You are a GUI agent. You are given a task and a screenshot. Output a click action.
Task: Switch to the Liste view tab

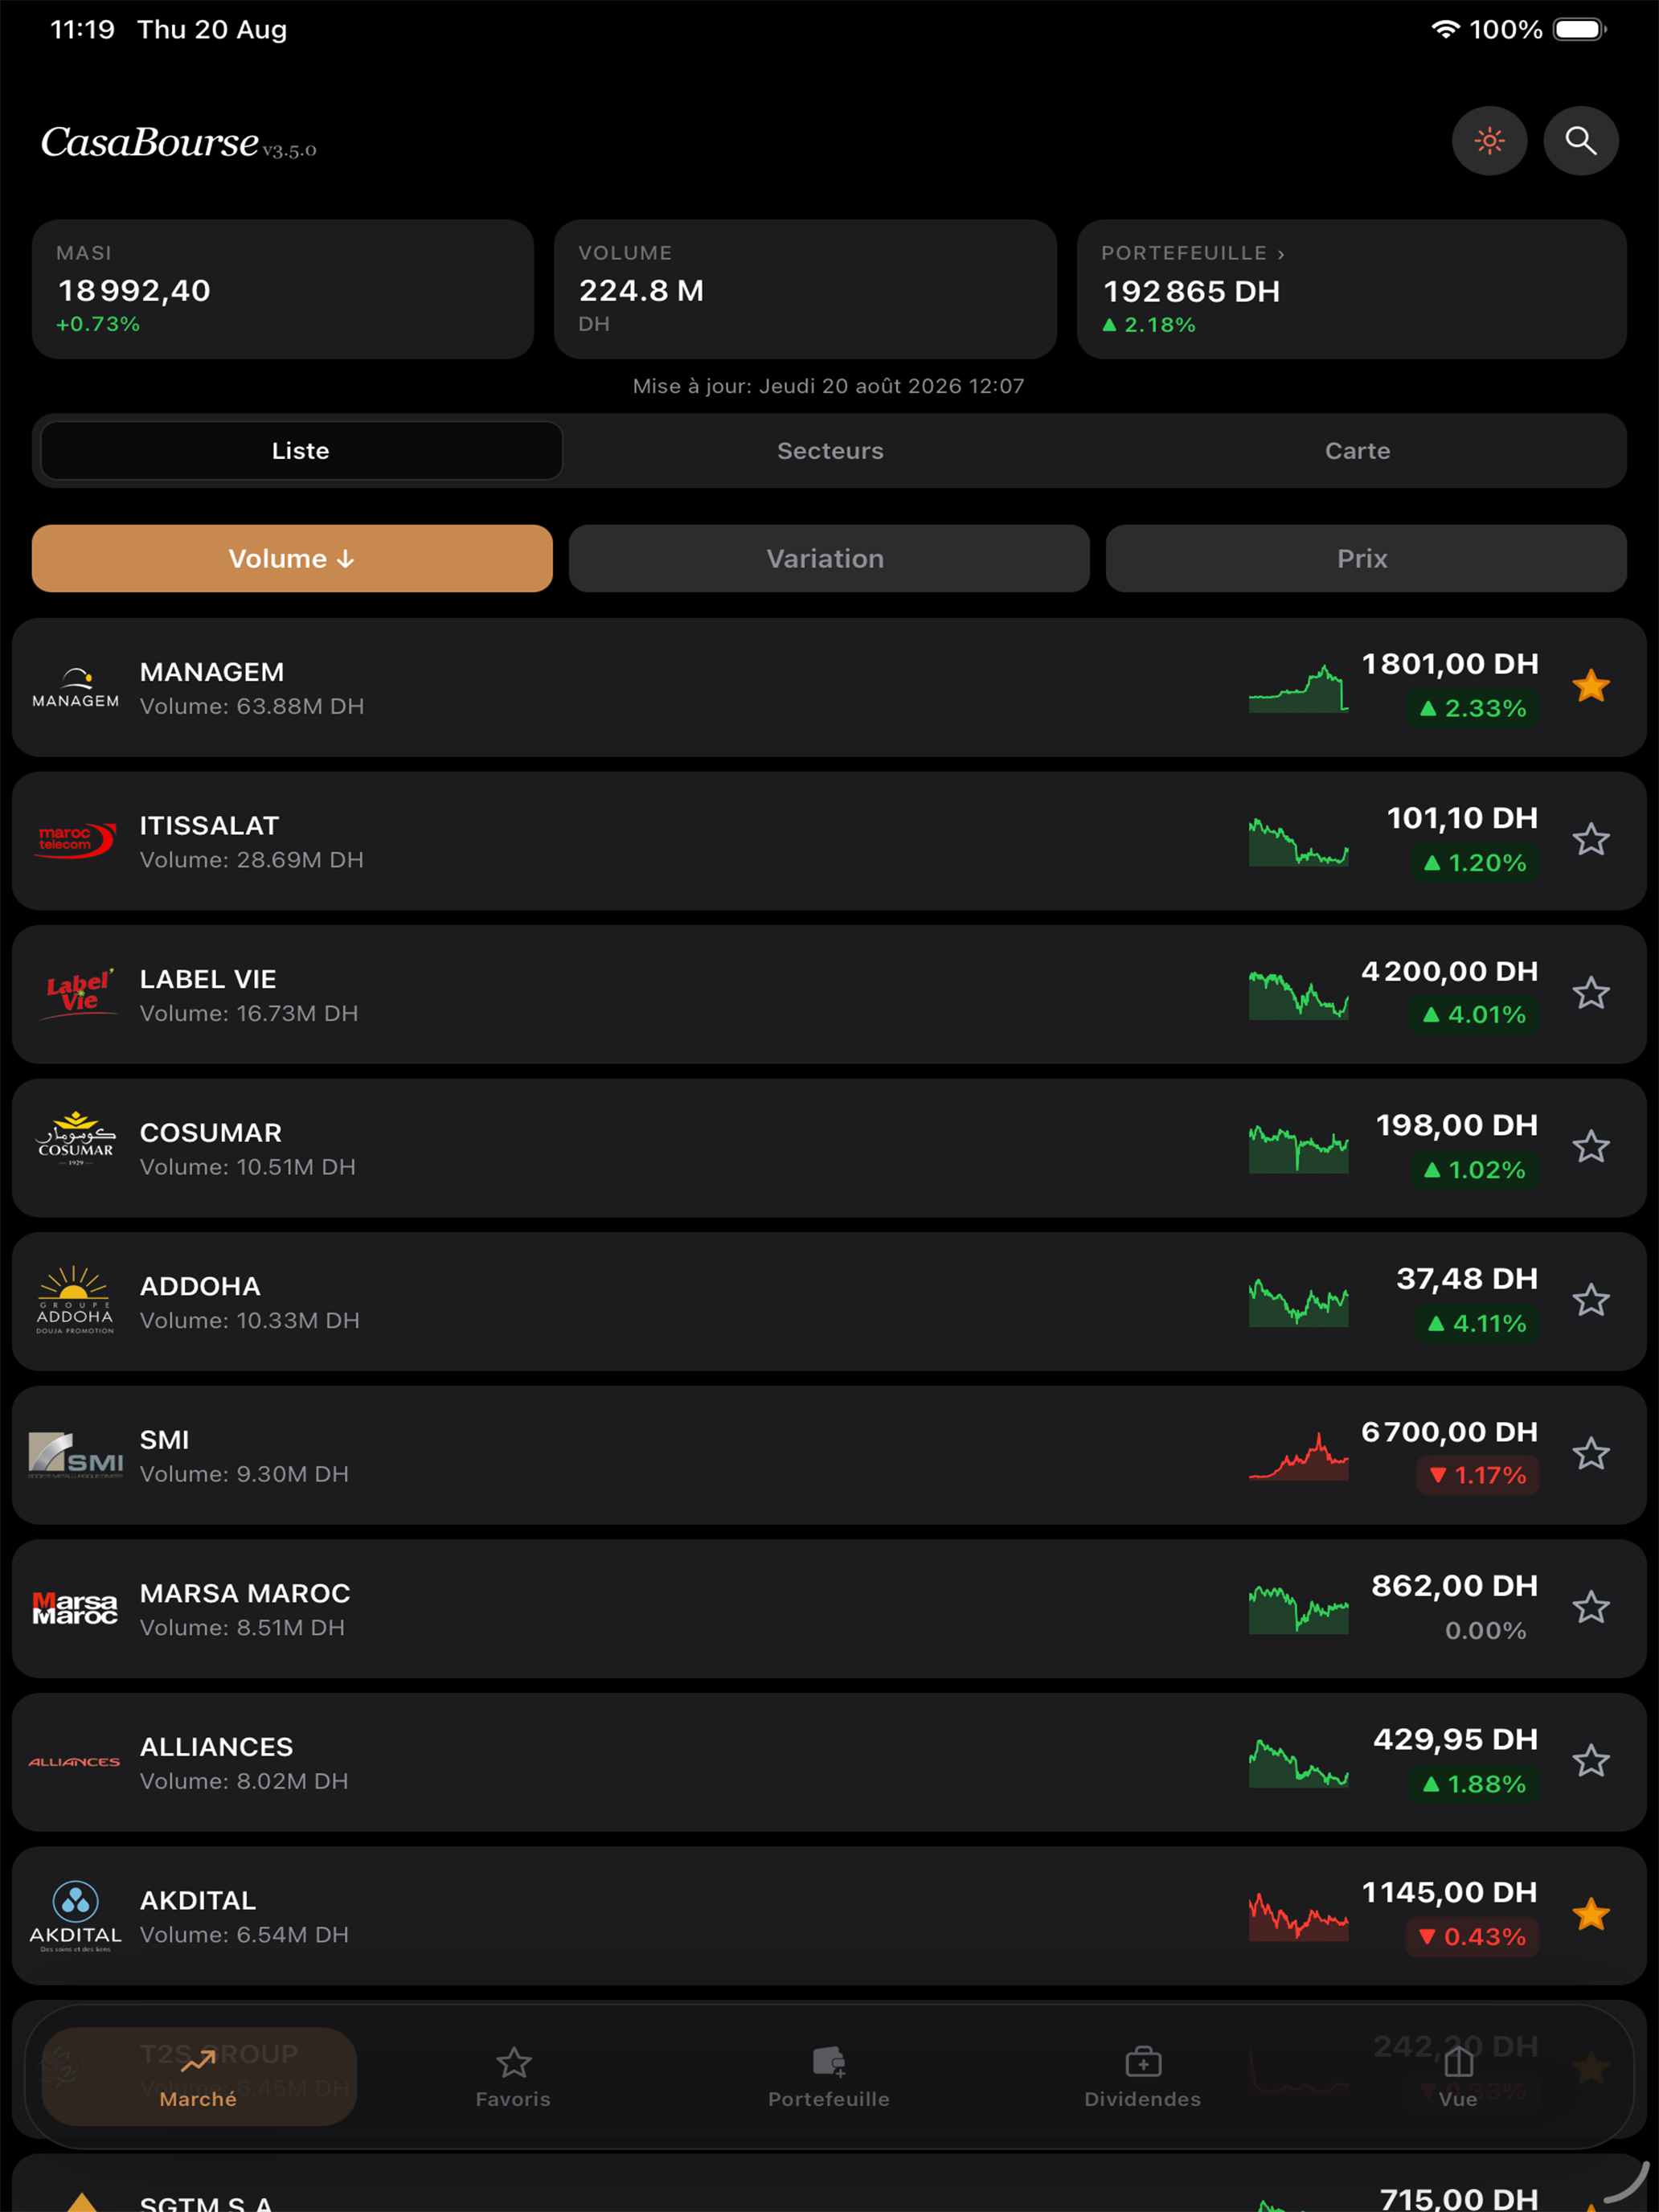(301, 451)
